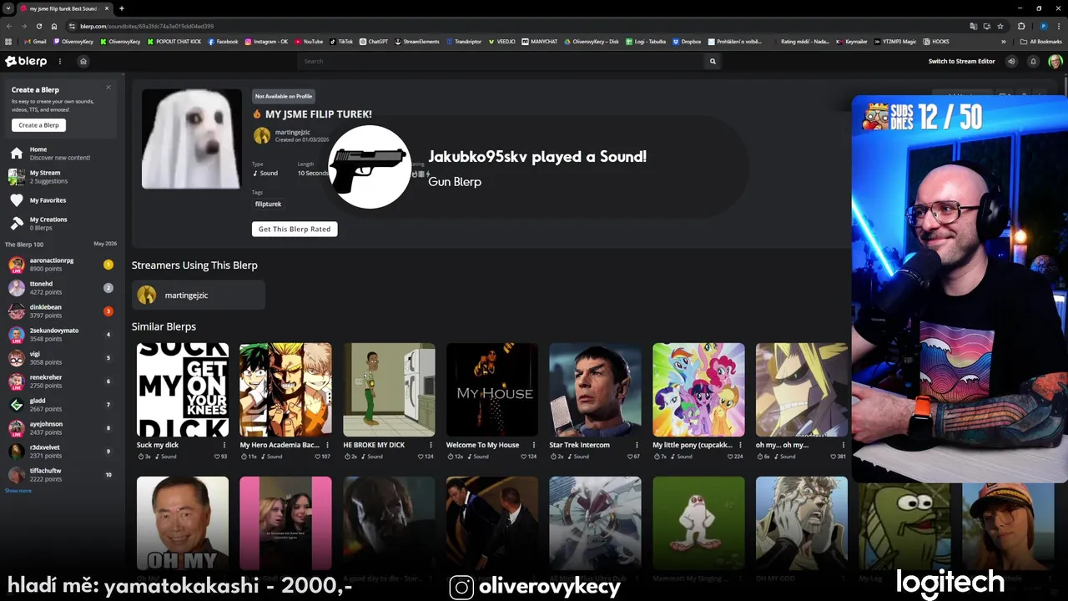Bookmark this page with the star icon
Screen dimensions: 1068x601
(x=1000, y=26)
